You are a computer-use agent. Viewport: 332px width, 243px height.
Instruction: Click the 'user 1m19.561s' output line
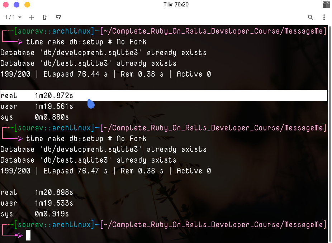(37, 106)
